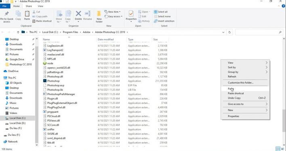286x151 pixels.
Task: Choose Customize this folder
Action: coord(245,83)
